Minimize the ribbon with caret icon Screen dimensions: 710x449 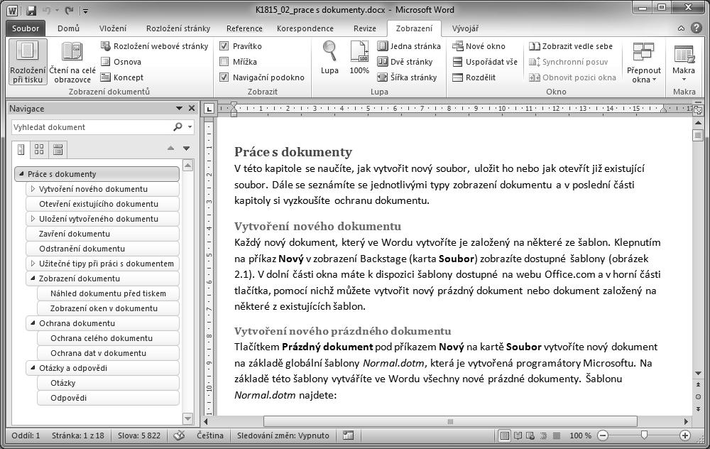coord(681,28)
